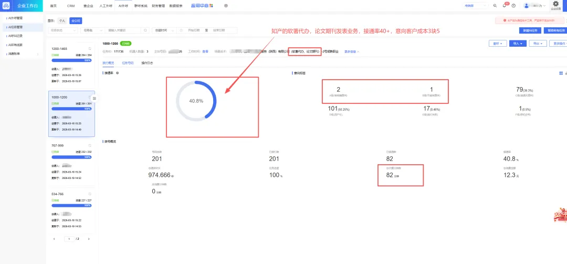
Task: Click the clock icon in date range
Action: coord(181,30)
